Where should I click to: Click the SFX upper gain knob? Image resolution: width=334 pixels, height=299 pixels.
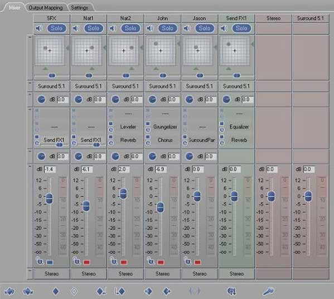41,99
